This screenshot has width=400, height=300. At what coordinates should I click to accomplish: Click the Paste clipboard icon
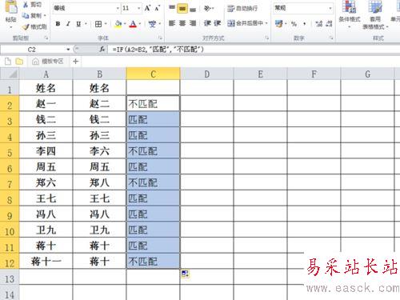click(11, 8)
